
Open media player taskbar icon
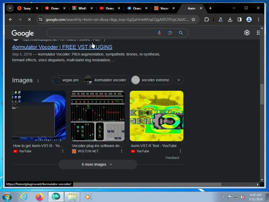click(x=88, y=197)
